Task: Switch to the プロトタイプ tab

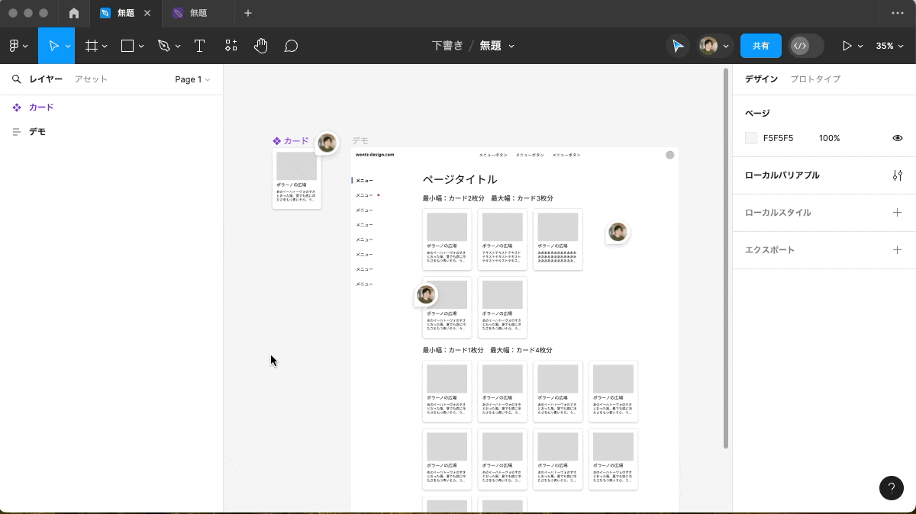Action: (815, 79)
